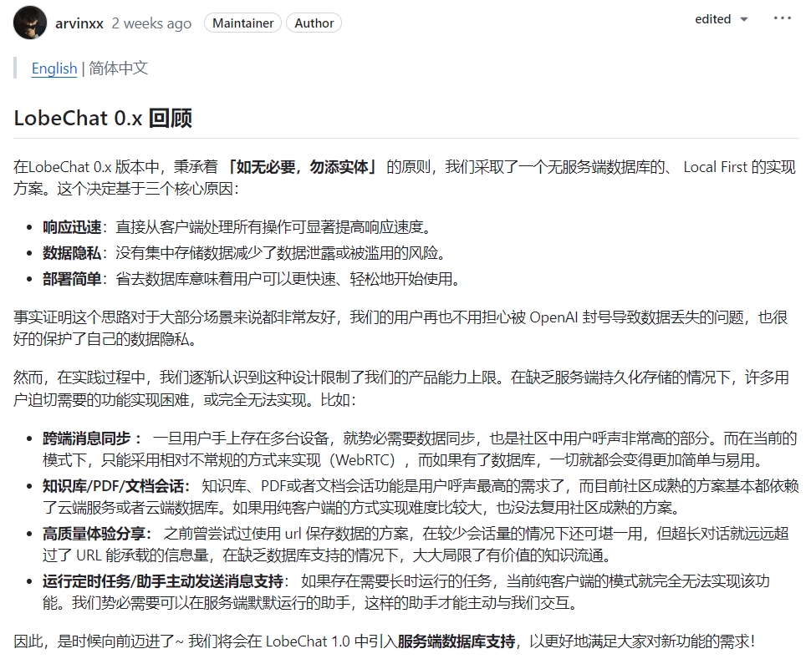Select the 部署简单 bullet label
811x659 pixels.
pos(72,279)
